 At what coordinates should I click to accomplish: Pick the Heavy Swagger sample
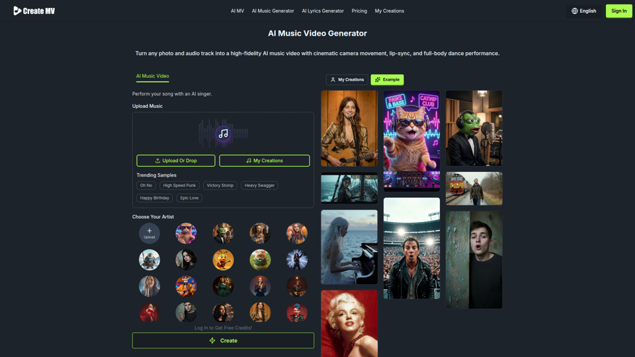tap(259, 185)
